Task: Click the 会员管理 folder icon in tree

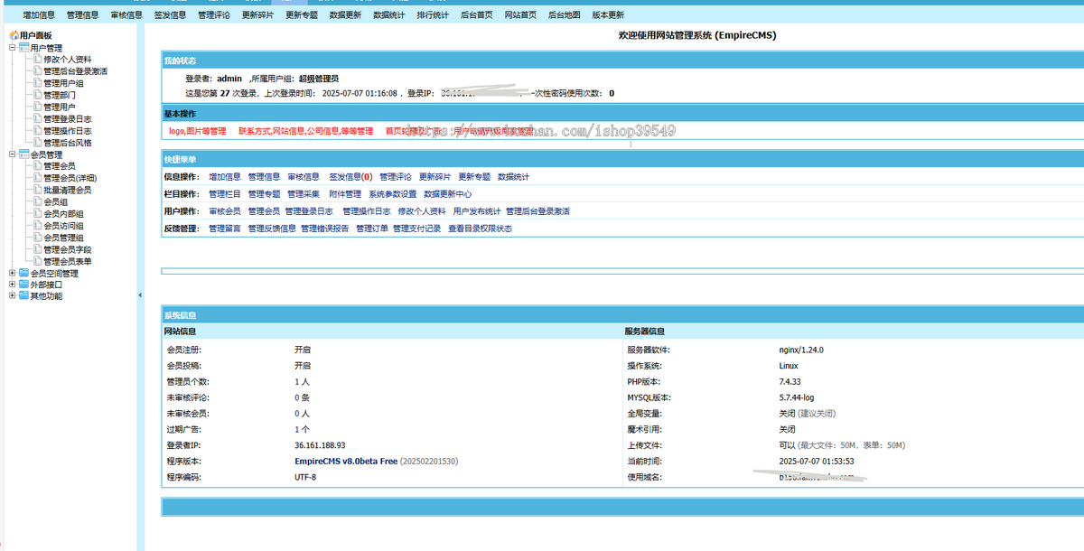Action: click(23, 154)
